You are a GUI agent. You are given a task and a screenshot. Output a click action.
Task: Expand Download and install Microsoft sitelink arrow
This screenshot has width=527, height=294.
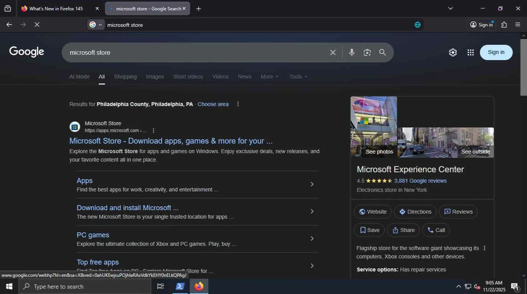click(312, 211)
